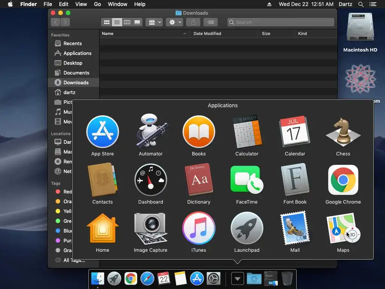Open the Home app
The height and width of the screenshot is (289, 385).
(x=103, y=228)
